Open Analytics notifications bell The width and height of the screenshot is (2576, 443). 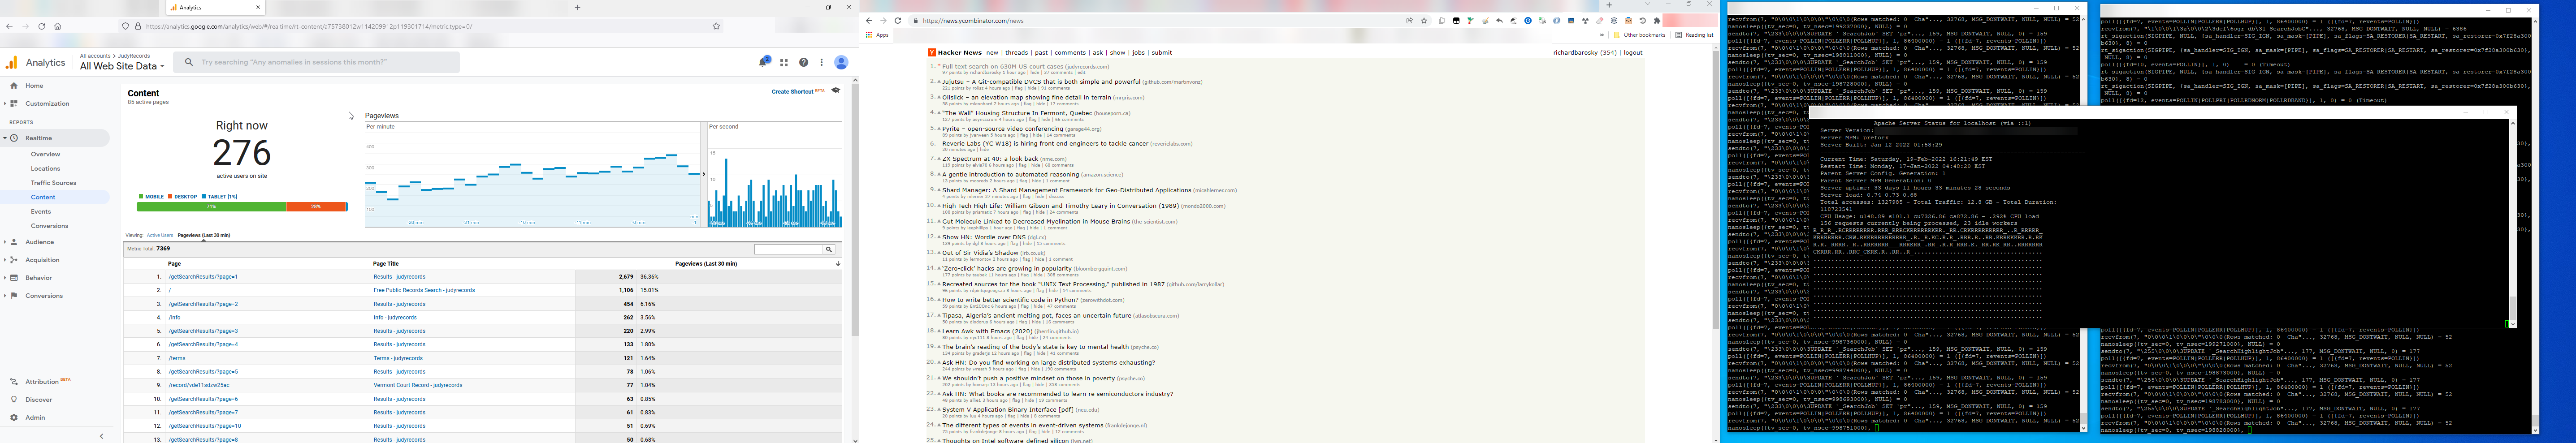point(764,62)
